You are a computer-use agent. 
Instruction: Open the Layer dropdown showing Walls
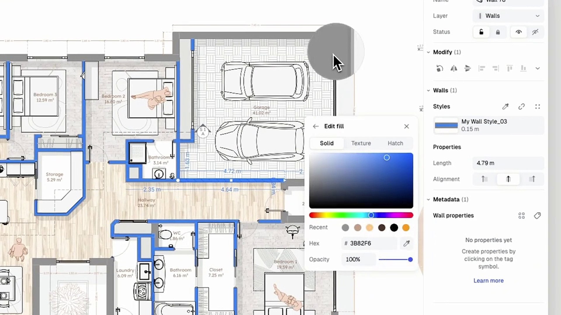508,16
